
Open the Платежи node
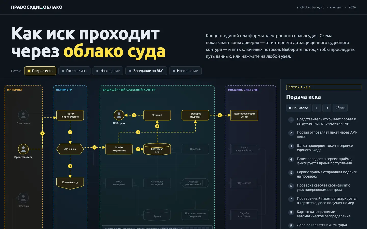pos(195,149)
